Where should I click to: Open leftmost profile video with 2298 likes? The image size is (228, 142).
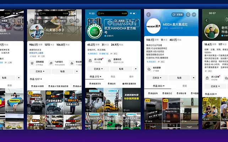pos(15,101)
